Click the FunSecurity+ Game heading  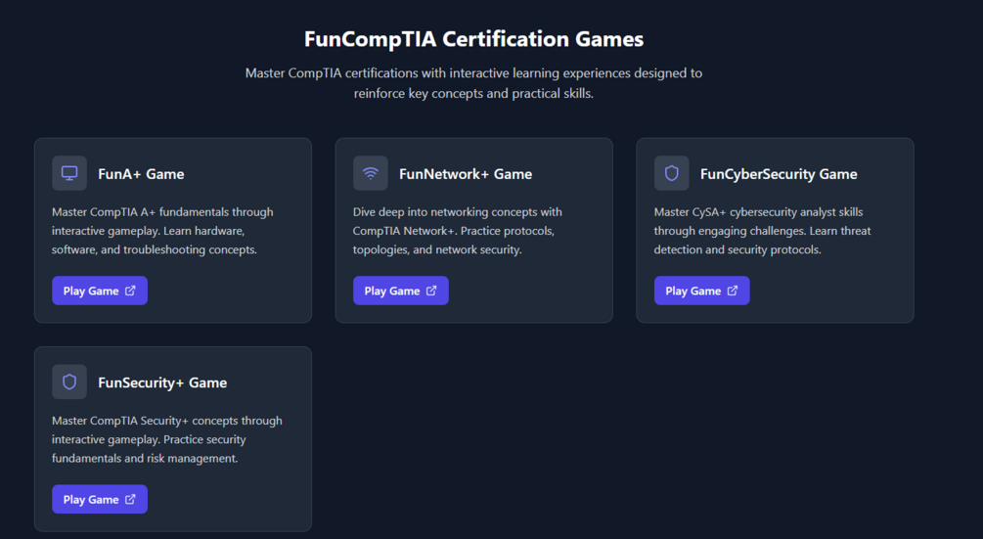point(162,382)
